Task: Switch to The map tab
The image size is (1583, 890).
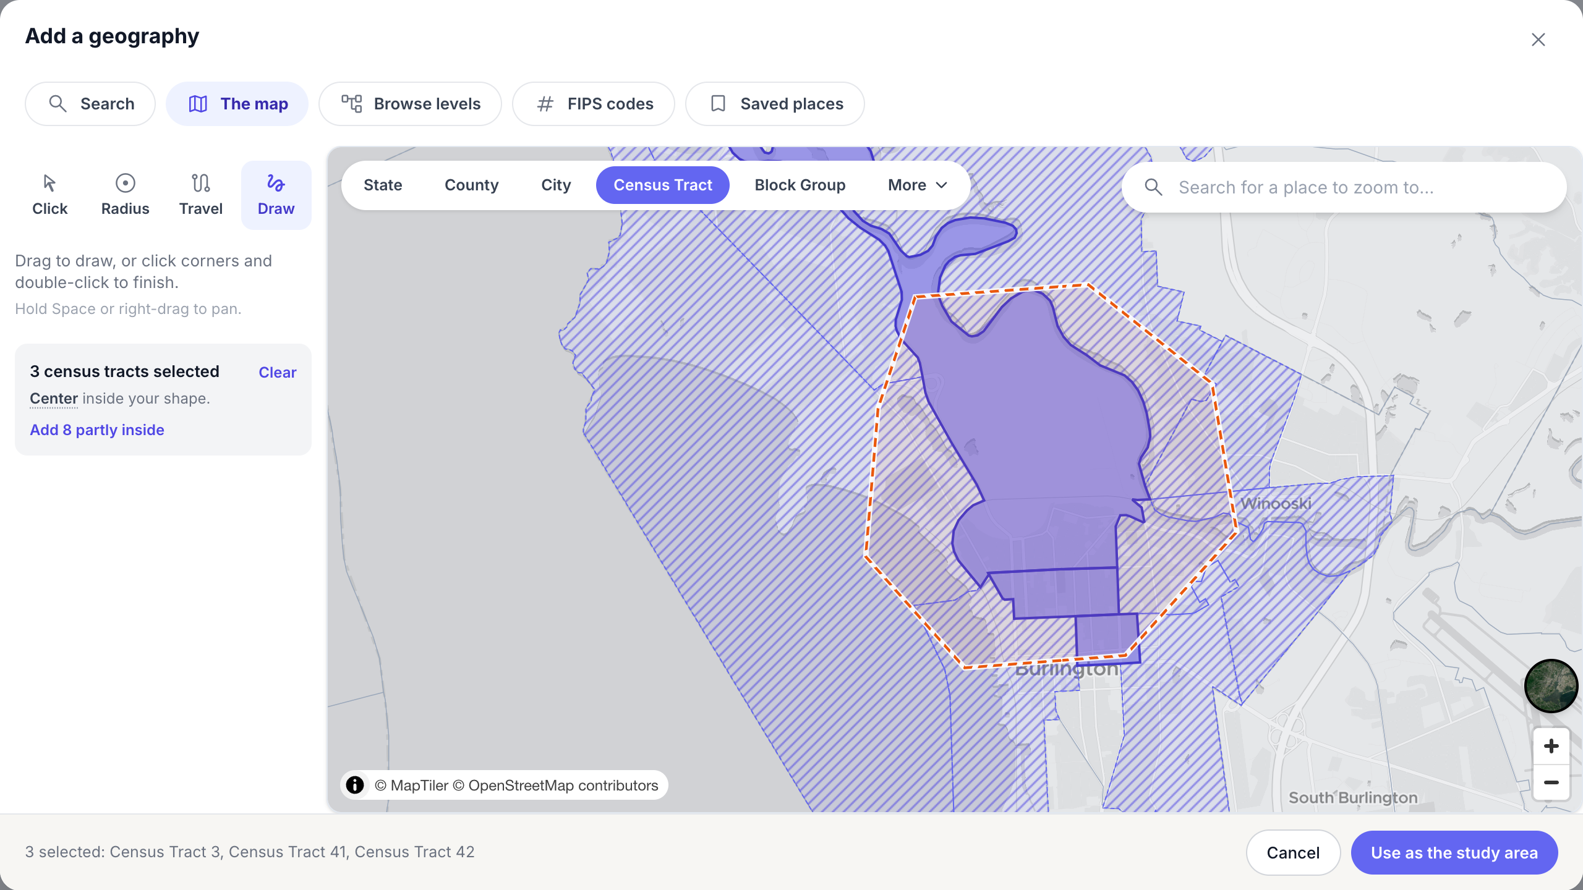Action: click(237, 104)
